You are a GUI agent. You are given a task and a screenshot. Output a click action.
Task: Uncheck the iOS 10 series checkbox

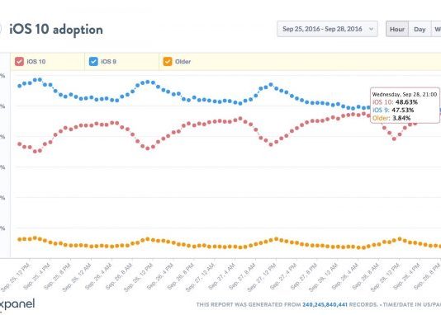pos(19,61)
